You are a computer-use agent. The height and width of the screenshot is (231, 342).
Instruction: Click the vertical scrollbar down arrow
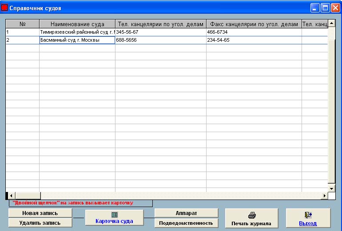pos(331,189)
